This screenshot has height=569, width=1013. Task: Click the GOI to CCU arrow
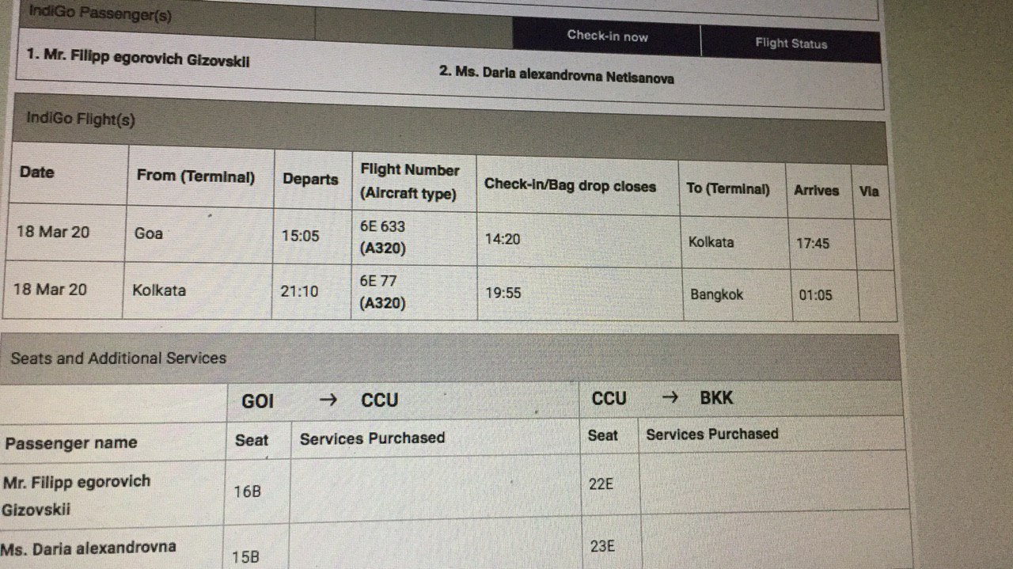328,400
